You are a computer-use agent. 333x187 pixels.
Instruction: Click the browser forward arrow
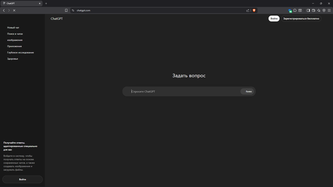coord(9,10)
